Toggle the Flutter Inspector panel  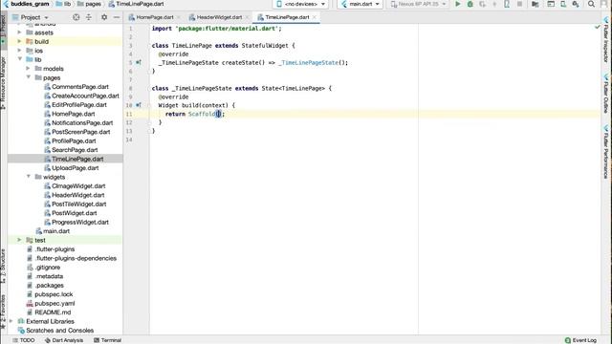(606, 40)
